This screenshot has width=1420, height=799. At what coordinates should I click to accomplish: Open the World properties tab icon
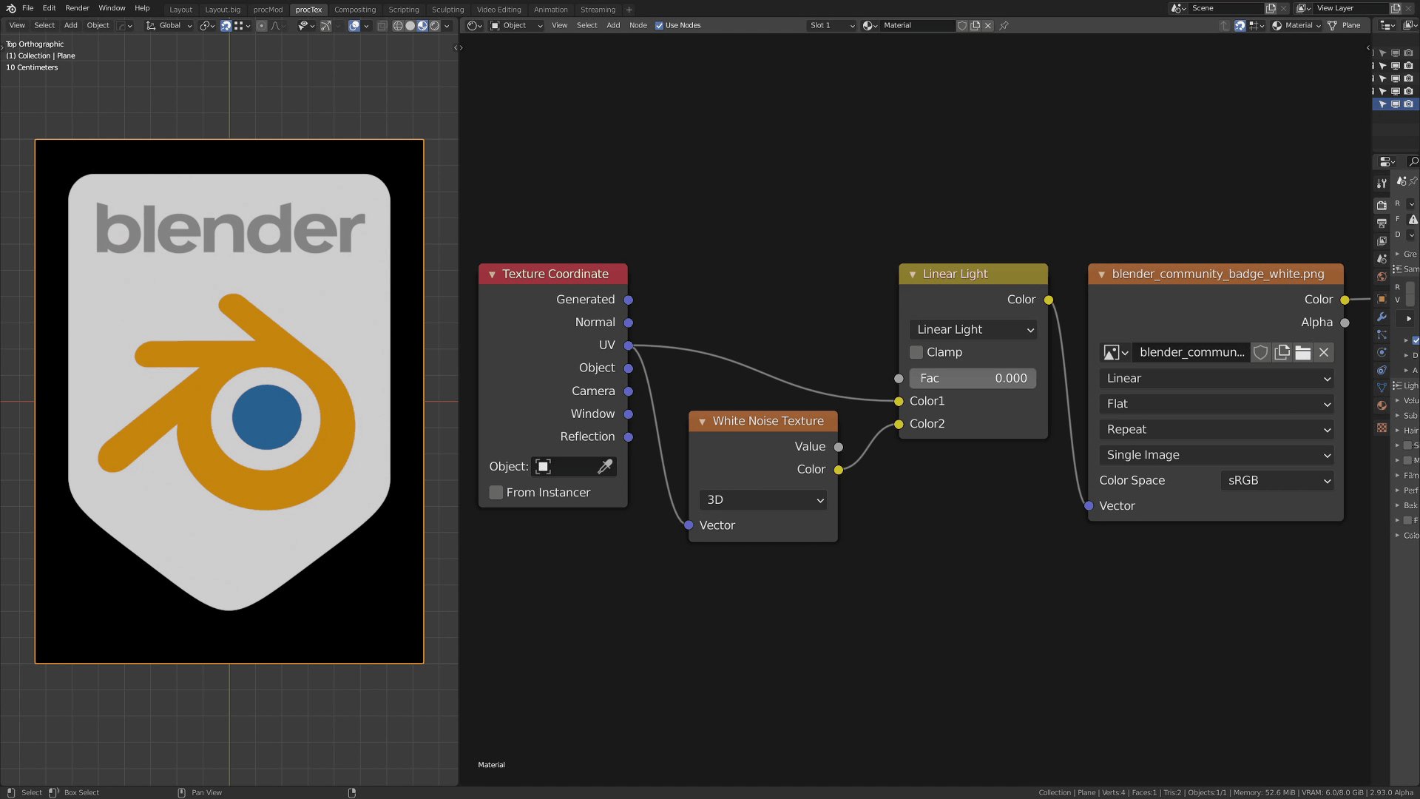coord(1382,277)
